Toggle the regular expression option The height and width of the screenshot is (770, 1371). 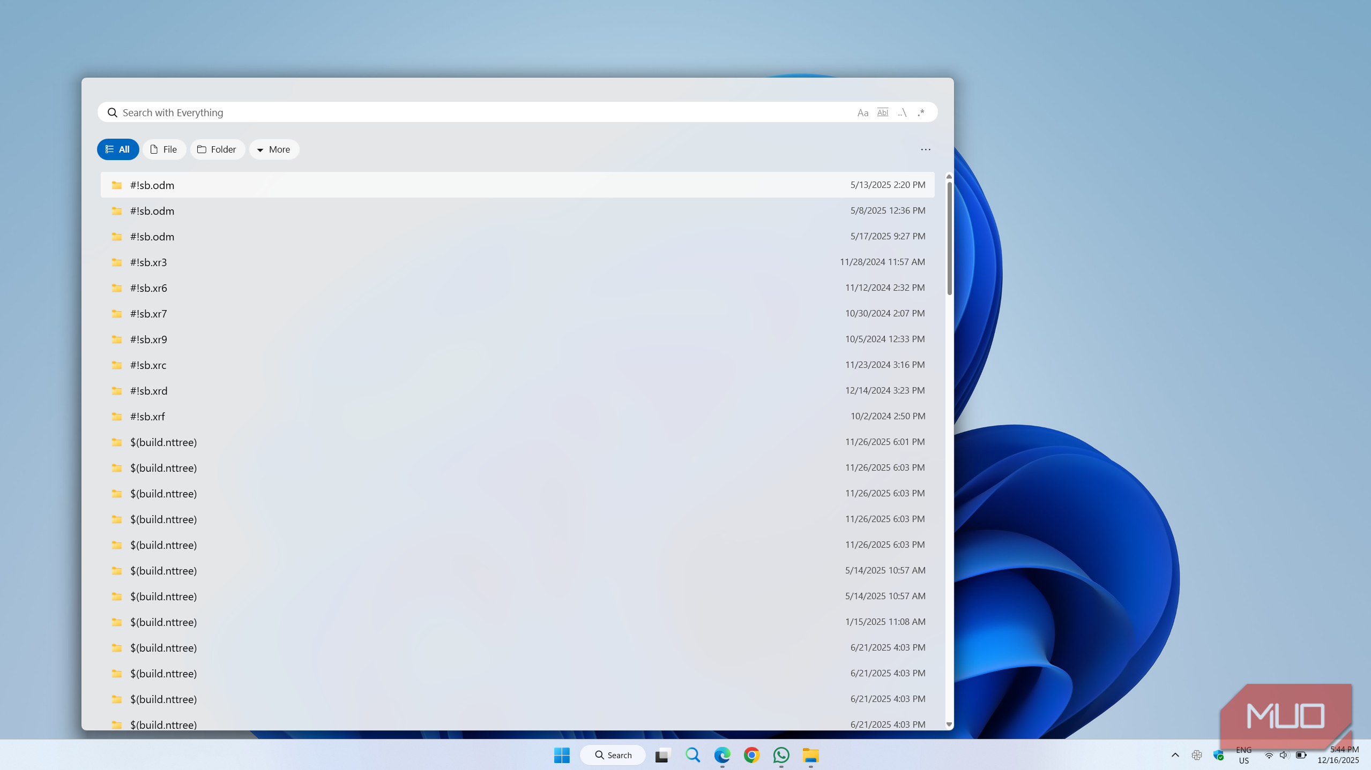point(921,112)
